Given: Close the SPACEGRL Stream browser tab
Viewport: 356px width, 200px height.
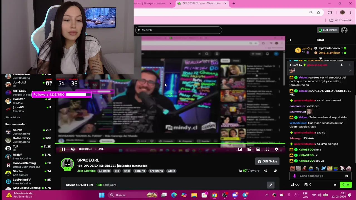Looking at the screenshot, I should click(x=225, y=3).
